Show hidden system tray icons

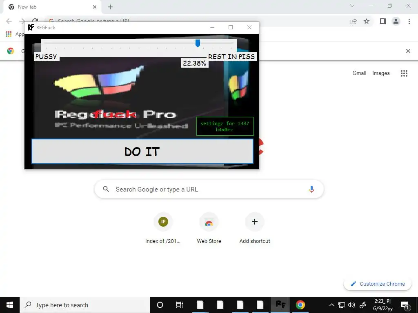coord(331,305)
